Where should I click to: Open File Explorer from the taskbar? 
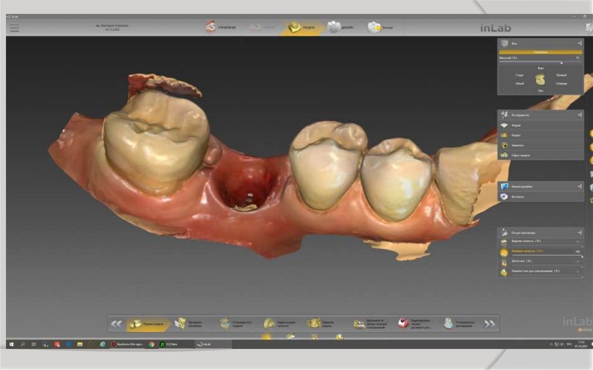pyautogui.click(x=80, y=345)
